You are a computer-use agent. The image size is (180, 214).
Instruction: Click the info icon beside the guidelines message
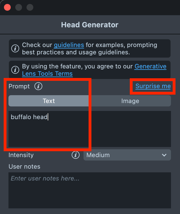click(15, 48)
